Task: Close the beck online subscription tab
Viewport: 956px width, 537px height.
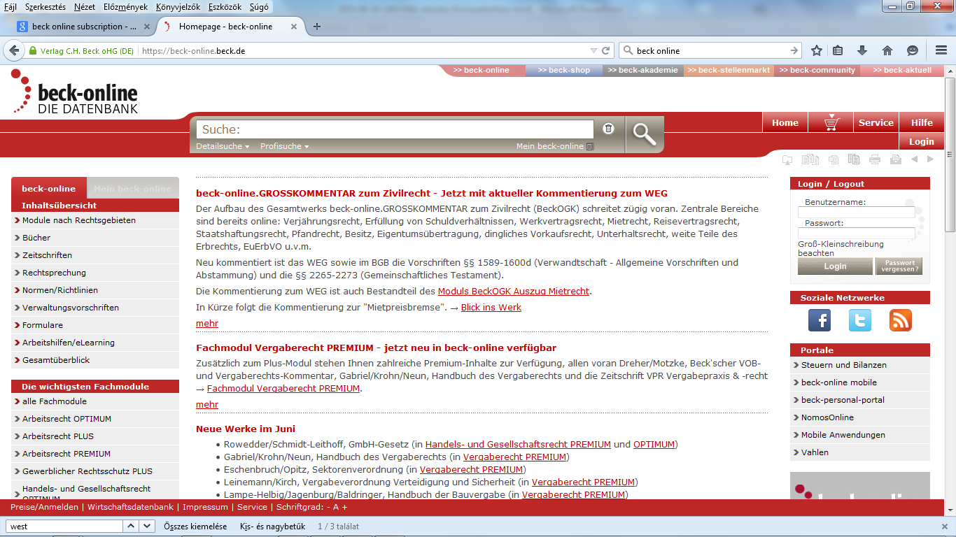Action: click(147, 27)
